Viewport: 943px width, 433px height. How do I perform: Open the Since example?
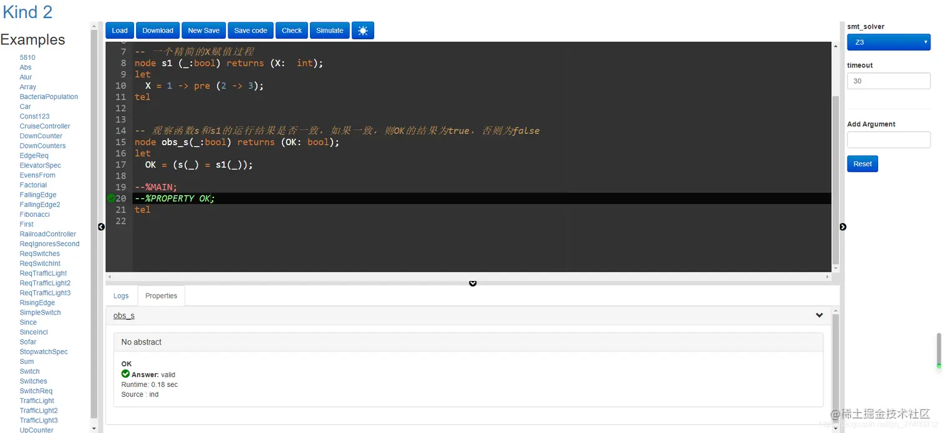pyautogui.click(x=28, y=322)
